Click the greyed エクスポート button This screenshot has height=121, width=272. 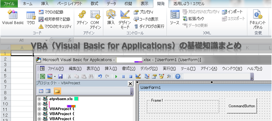[234, 18]
